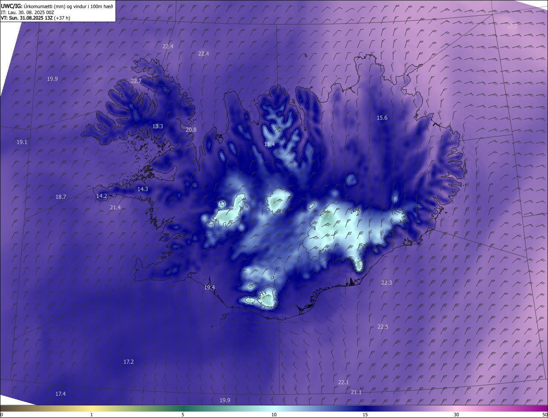The image size is (548, 418).
Task: Click the 19.1 value label
Action: pos(22,142)
